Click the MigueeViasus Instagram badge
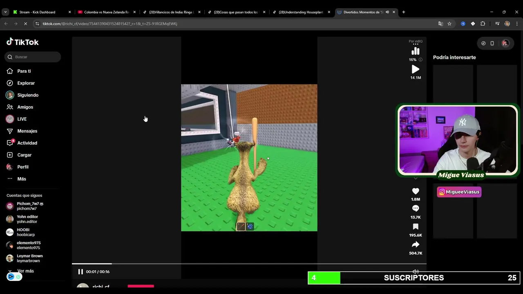Viewport: 523px width, 294px height. point(459,192)
